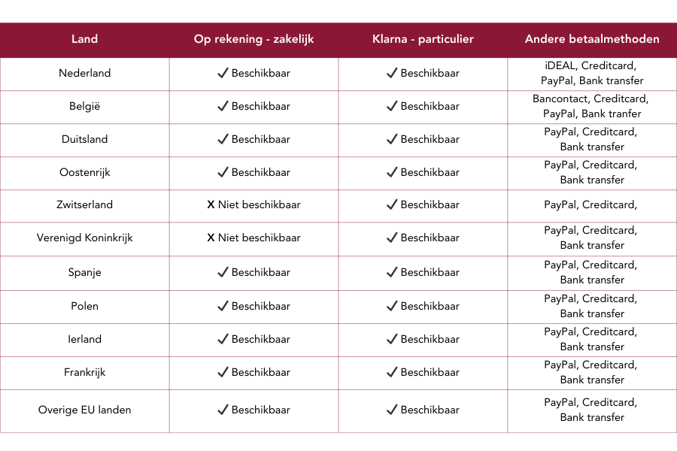Click the checkmark icon for Nederland business invoice
The height and width of the screenshot is (451, 677).
[x=223, y=73]
